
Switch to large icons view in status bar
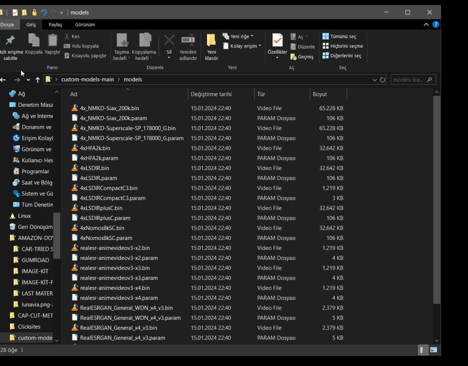click(x=434, y=350)
